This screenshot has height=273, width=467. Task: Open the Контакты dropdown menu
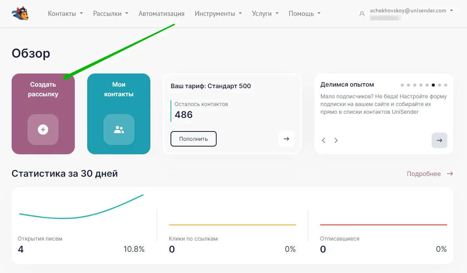65,14
